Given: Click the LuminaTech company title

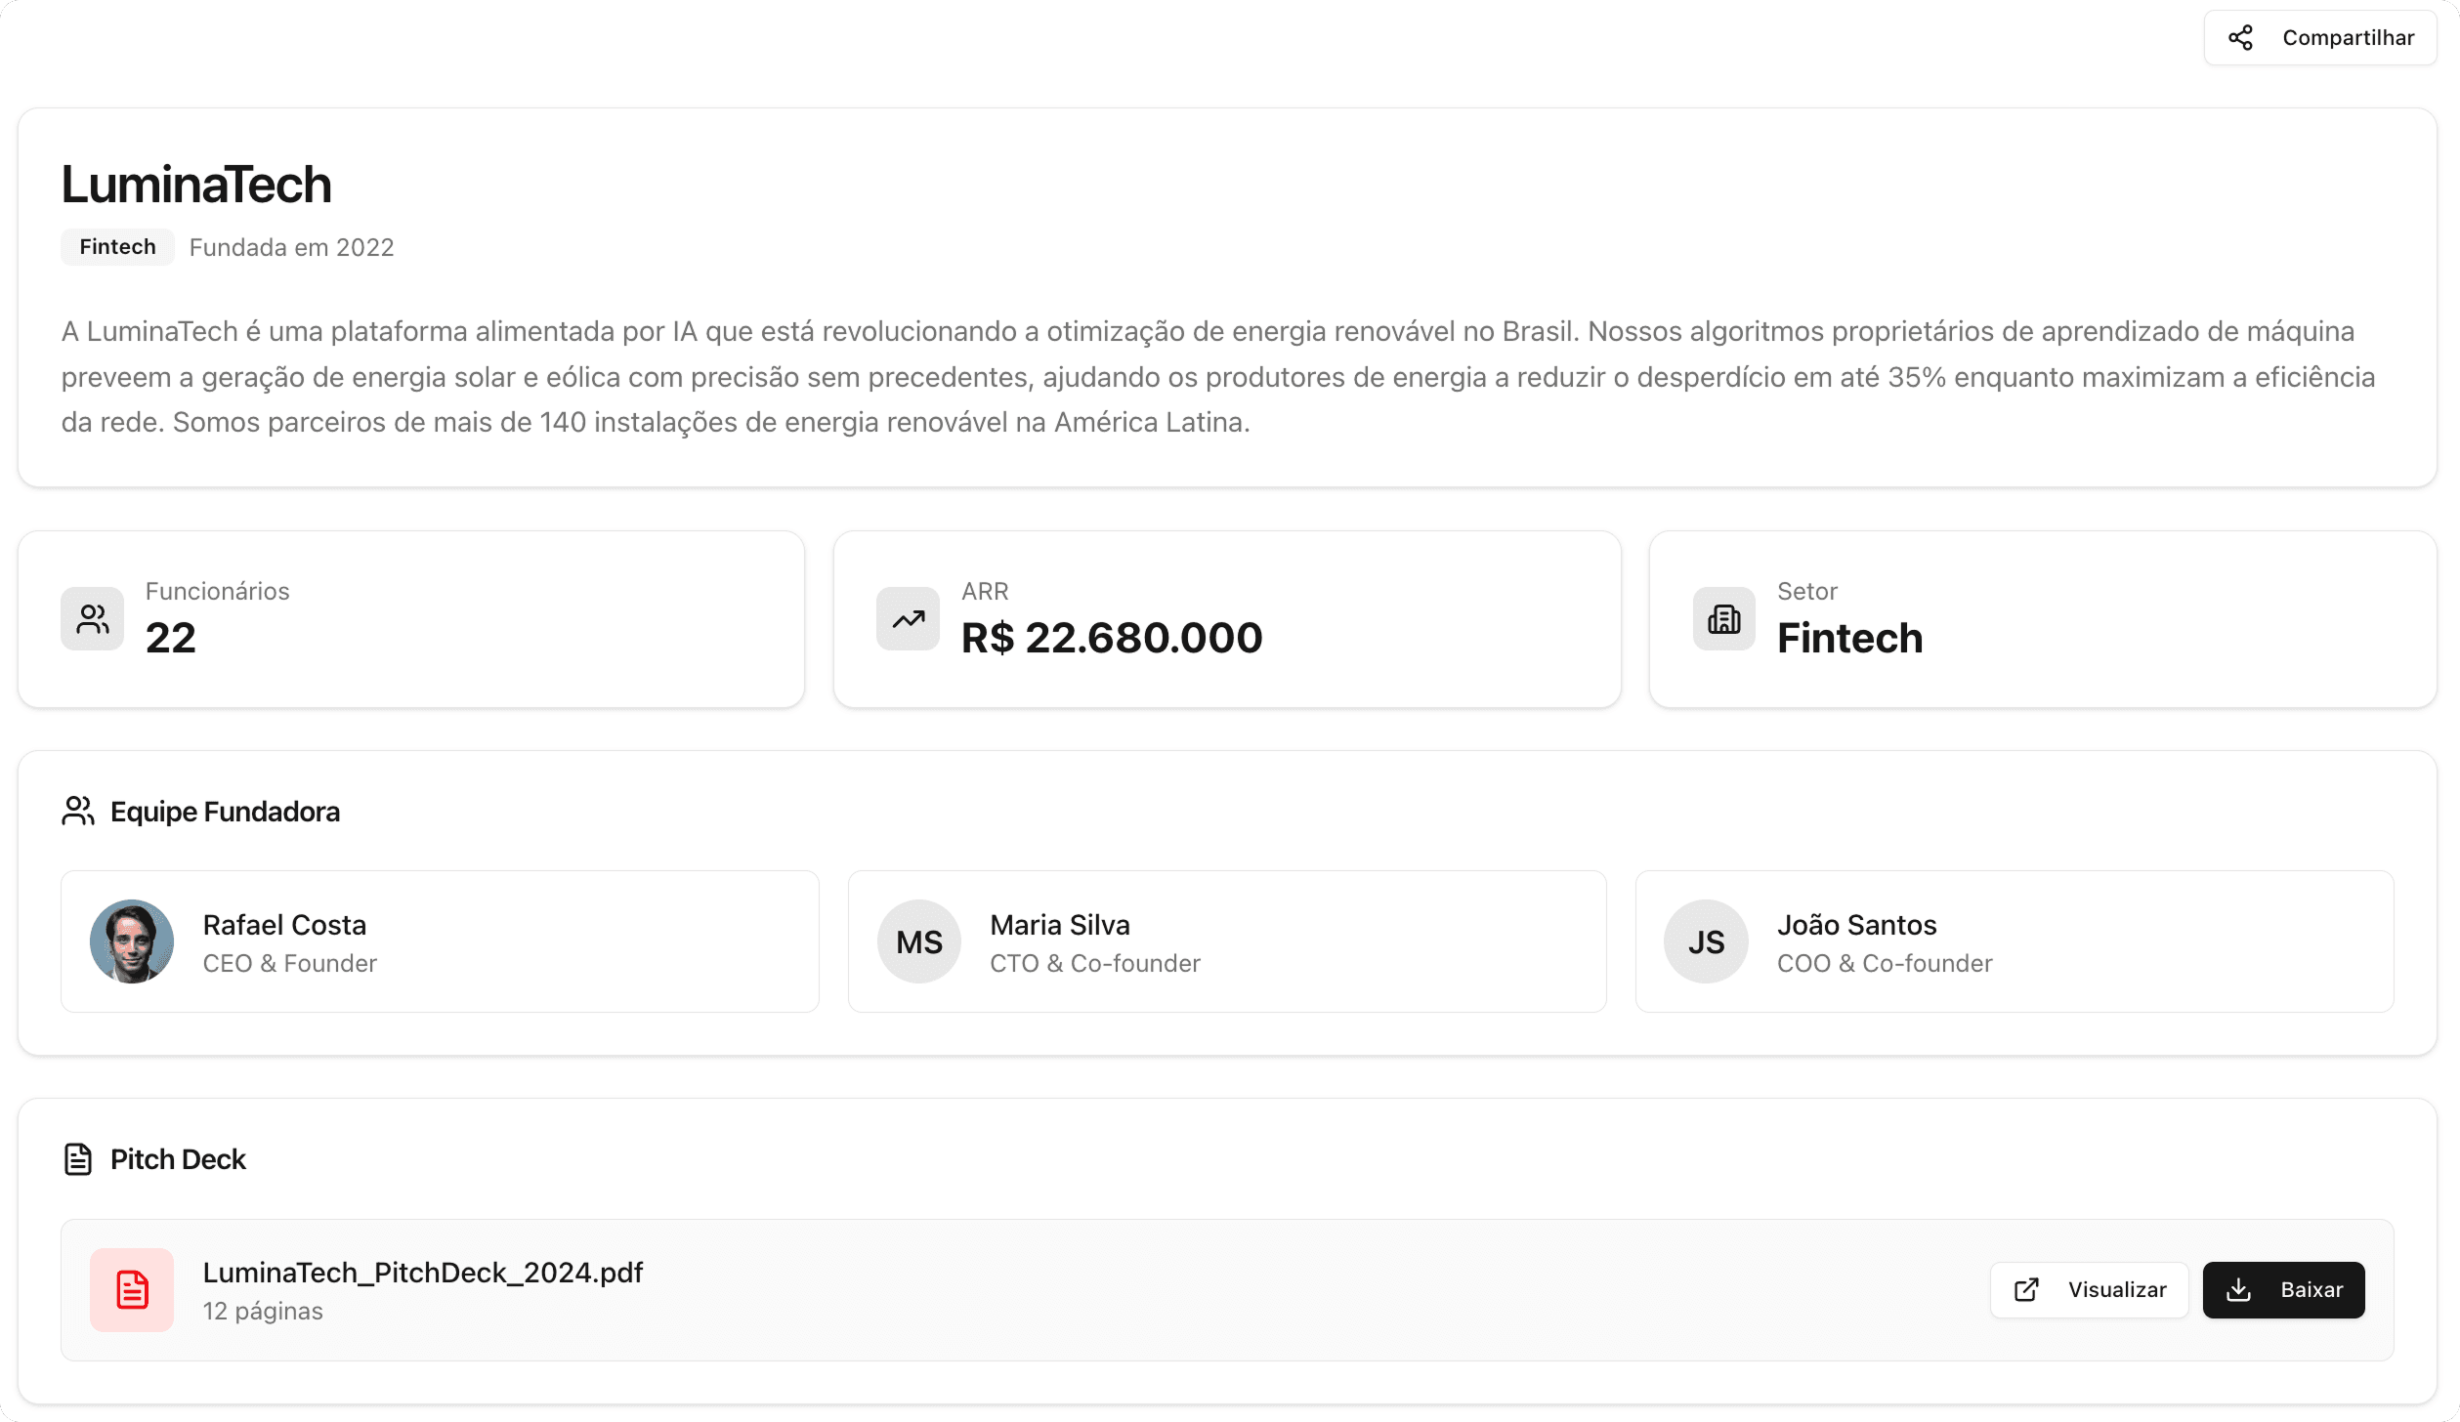Looking at the screenshot, I should click(x=195, y=184).
